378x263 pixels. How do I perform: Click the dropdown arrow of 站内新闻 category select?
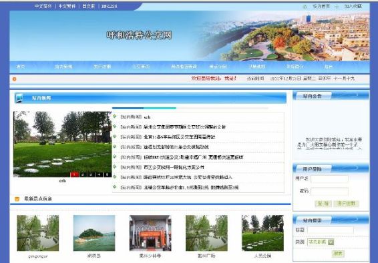pyautogui.click(x=331, y=242)
